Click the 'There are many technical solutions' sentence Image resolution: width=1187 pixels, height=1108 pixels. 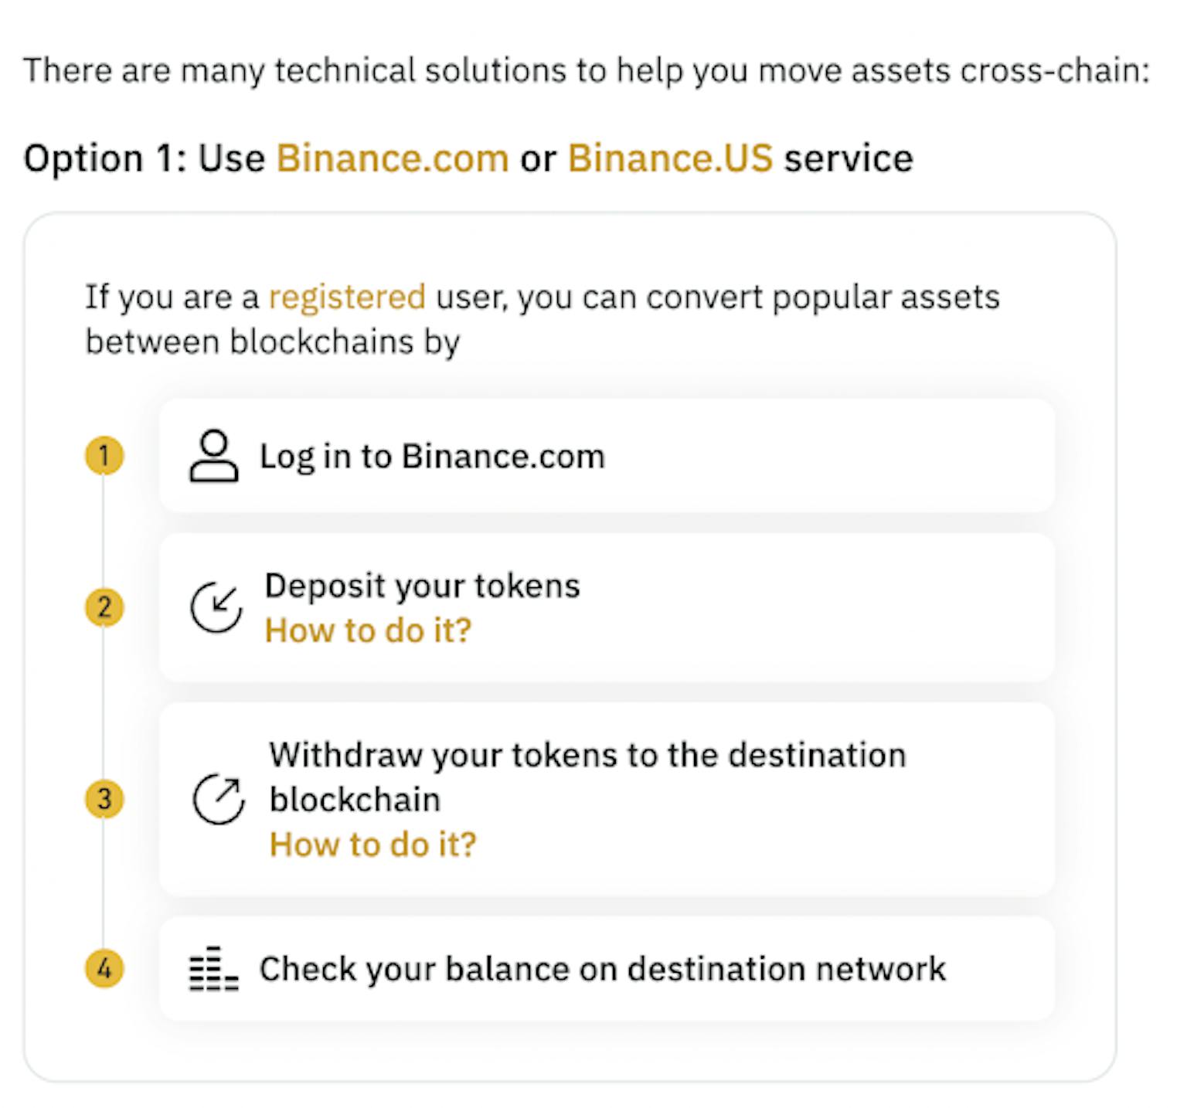click(587, 71)
